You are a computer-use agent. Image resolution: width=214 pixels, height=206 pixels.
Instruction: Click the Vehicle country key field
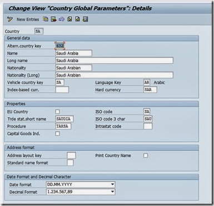point(60,82)
